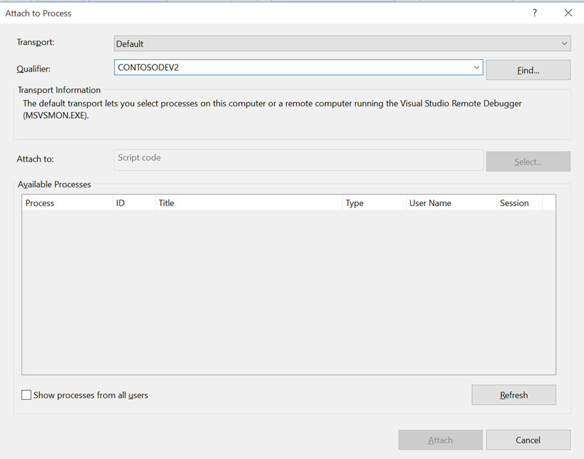Sort by the Type column header
This screenshot has width=584, height=459.
(374, 203)
